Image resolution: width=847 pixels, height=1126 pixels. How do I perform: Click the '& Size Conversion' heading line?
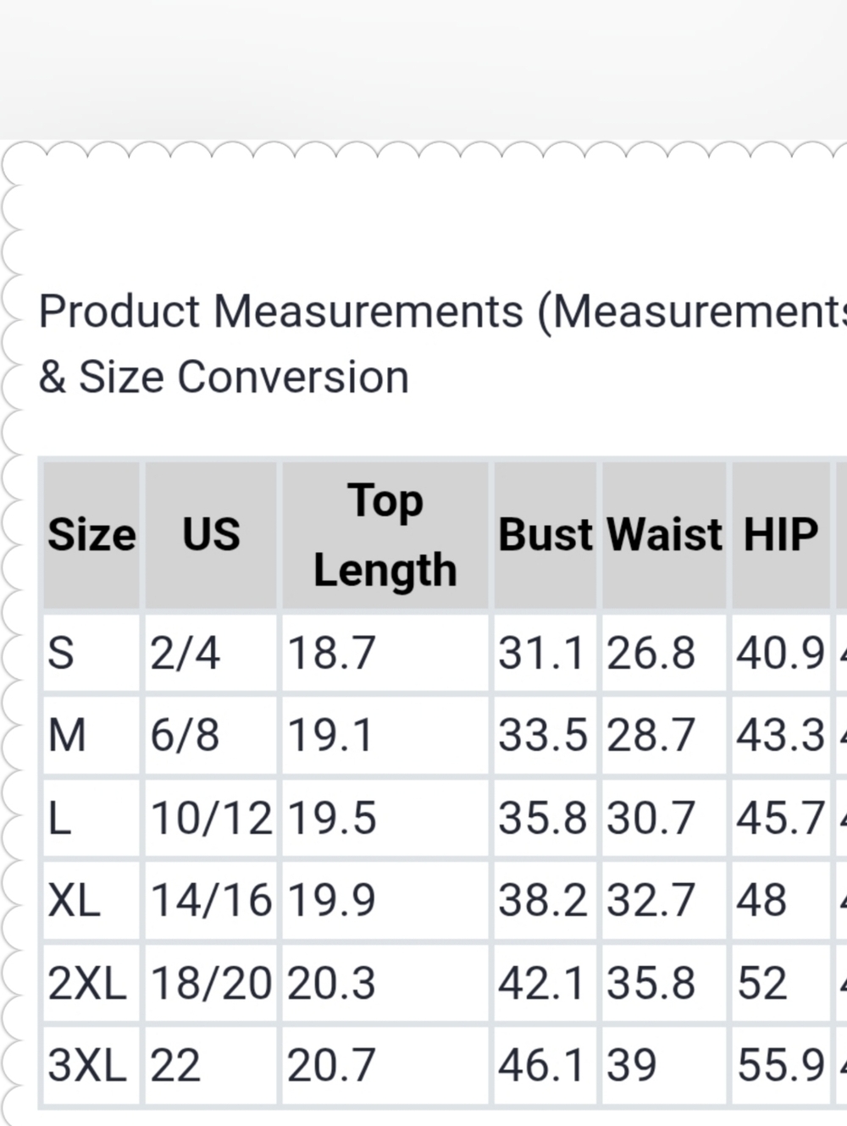(224, 377)
